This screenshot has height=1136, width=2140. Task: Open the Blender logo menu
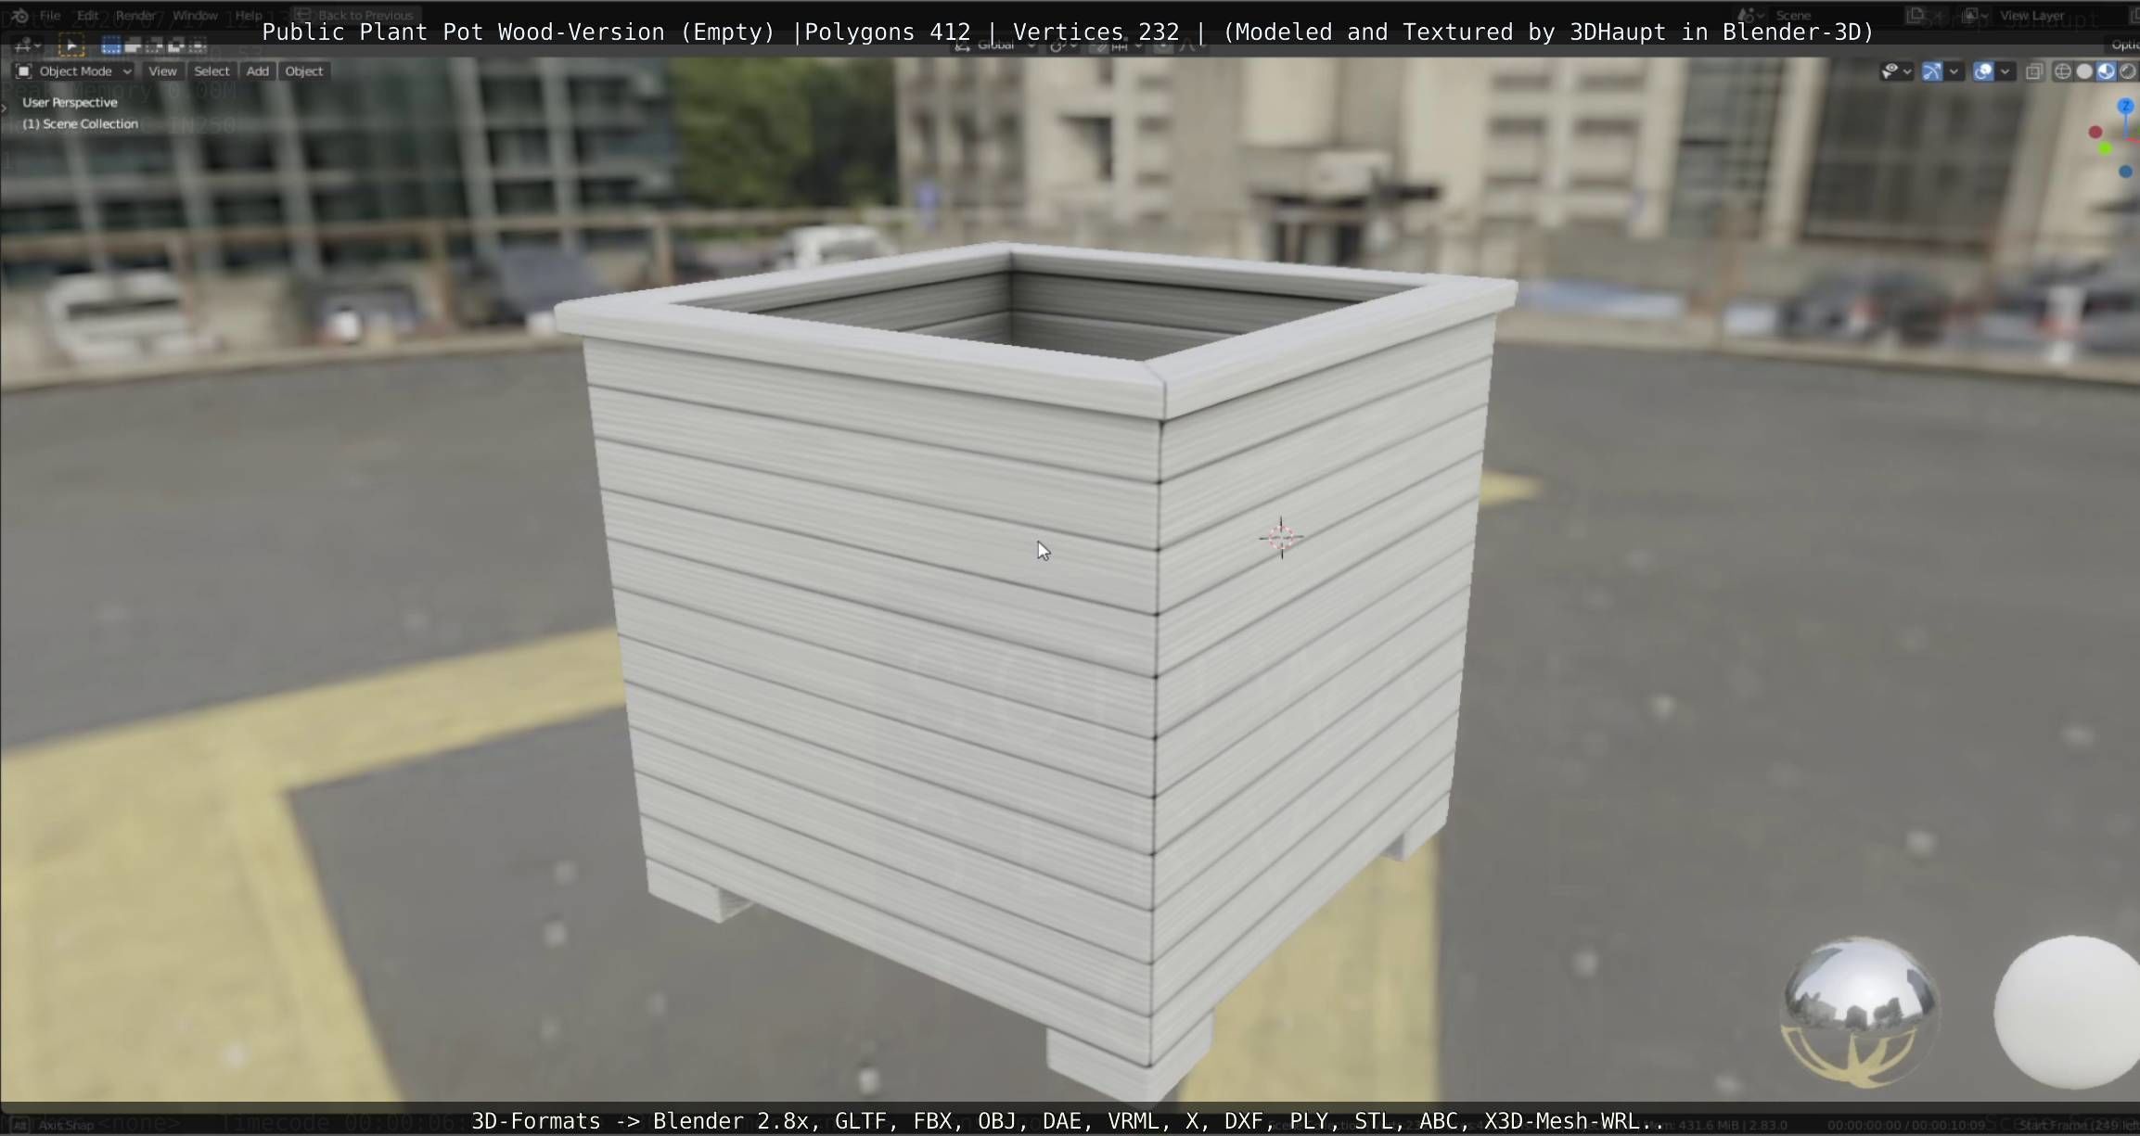coord(19,16)
